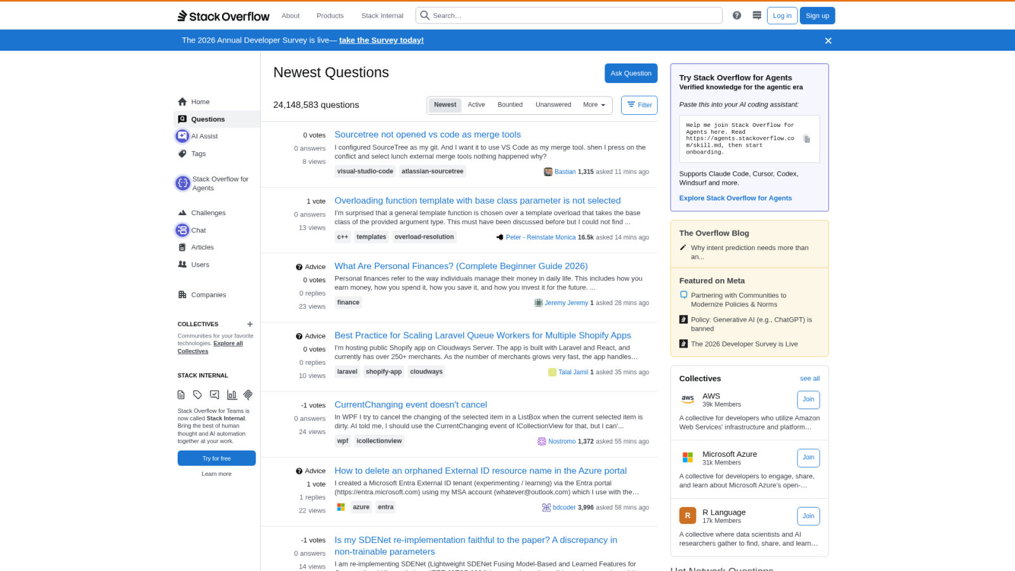Expand the More sort options dropdown
Image resolution: width=1015 pixels, height=571 pixels.
[x=594, y=105]
